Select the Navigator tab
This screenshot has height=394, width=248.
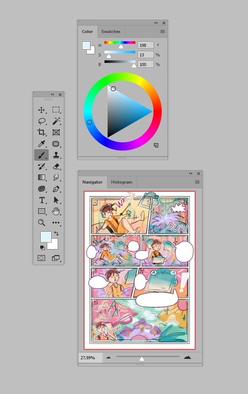pyautogui.click(x=92, y=182)
